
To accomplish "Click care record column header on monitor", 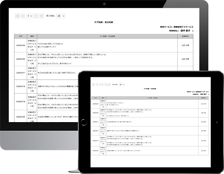I will (x=107, y=36).
